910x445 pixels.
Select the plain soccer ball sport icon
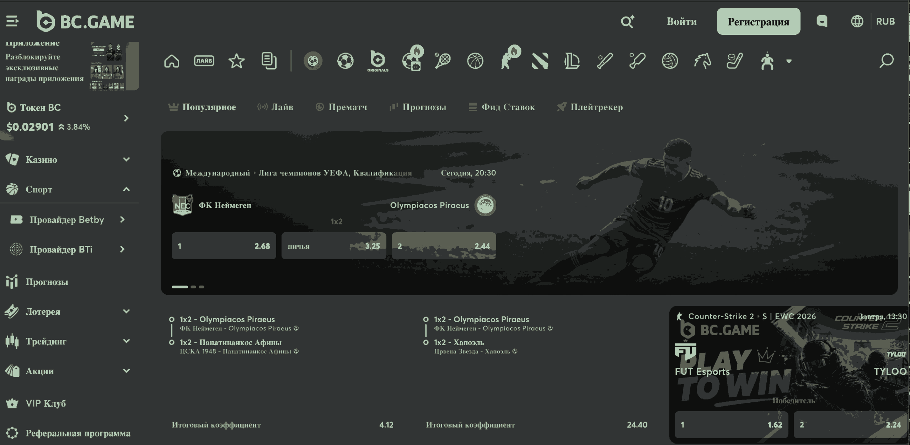[345, 61]
